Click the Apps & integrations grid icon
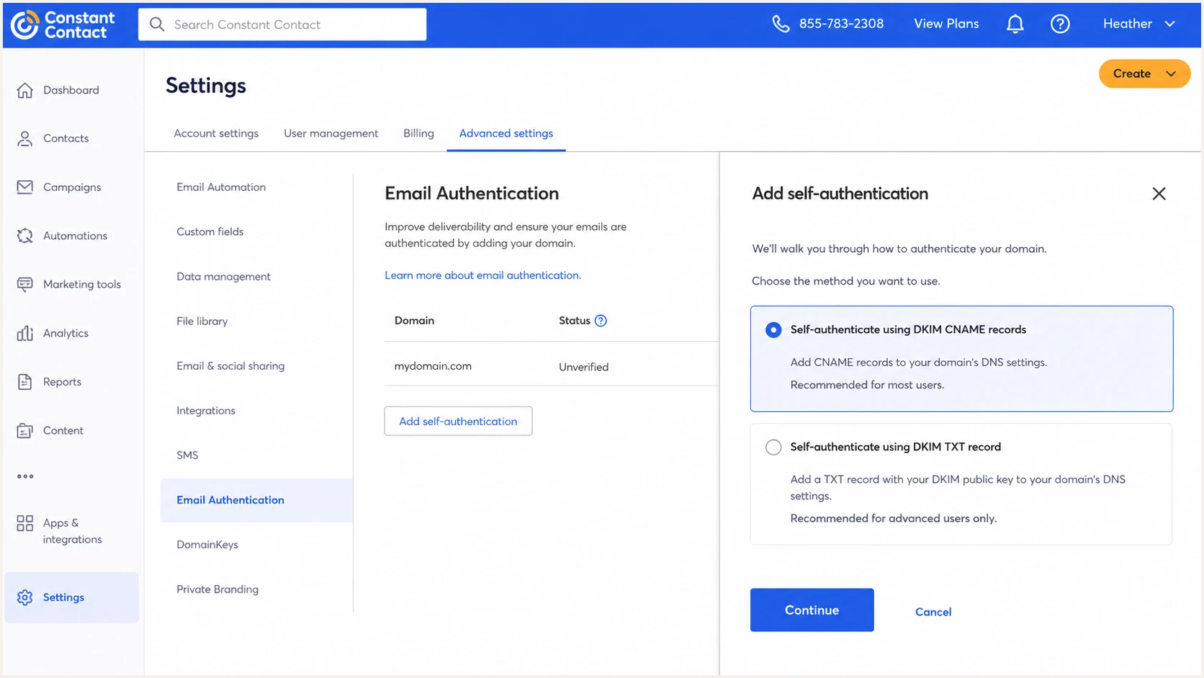This screenshot has height=678, width=1204. 25,523
